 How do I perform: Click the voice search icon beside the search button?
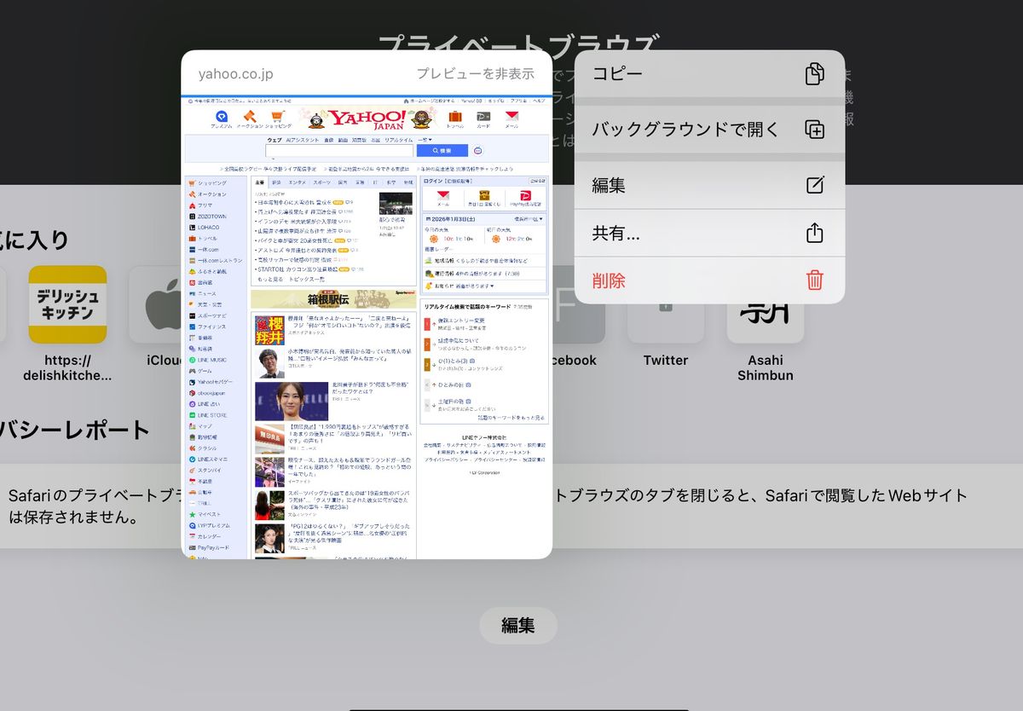coord(478,150)
